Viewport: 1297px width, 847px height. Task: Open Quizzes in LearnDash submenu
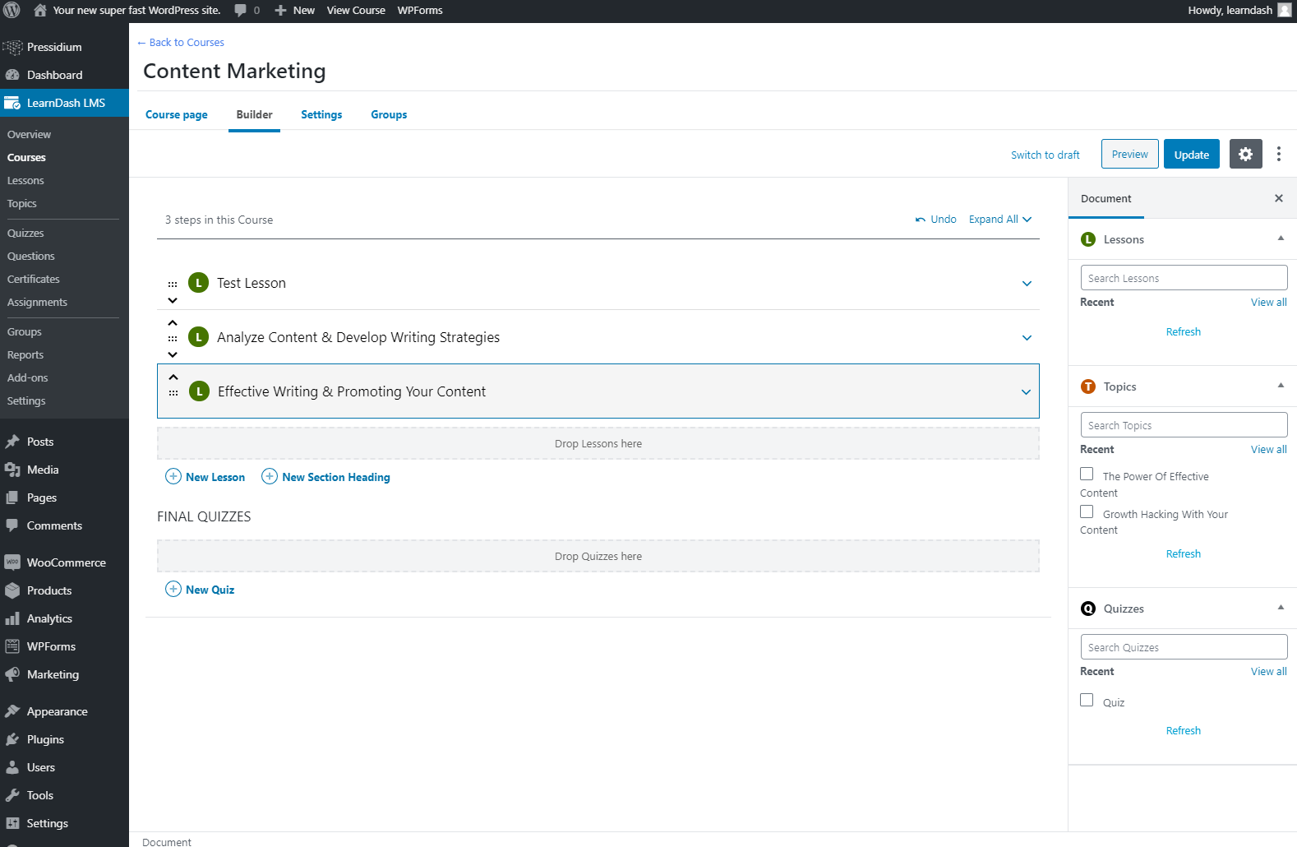tap(25, 234)
